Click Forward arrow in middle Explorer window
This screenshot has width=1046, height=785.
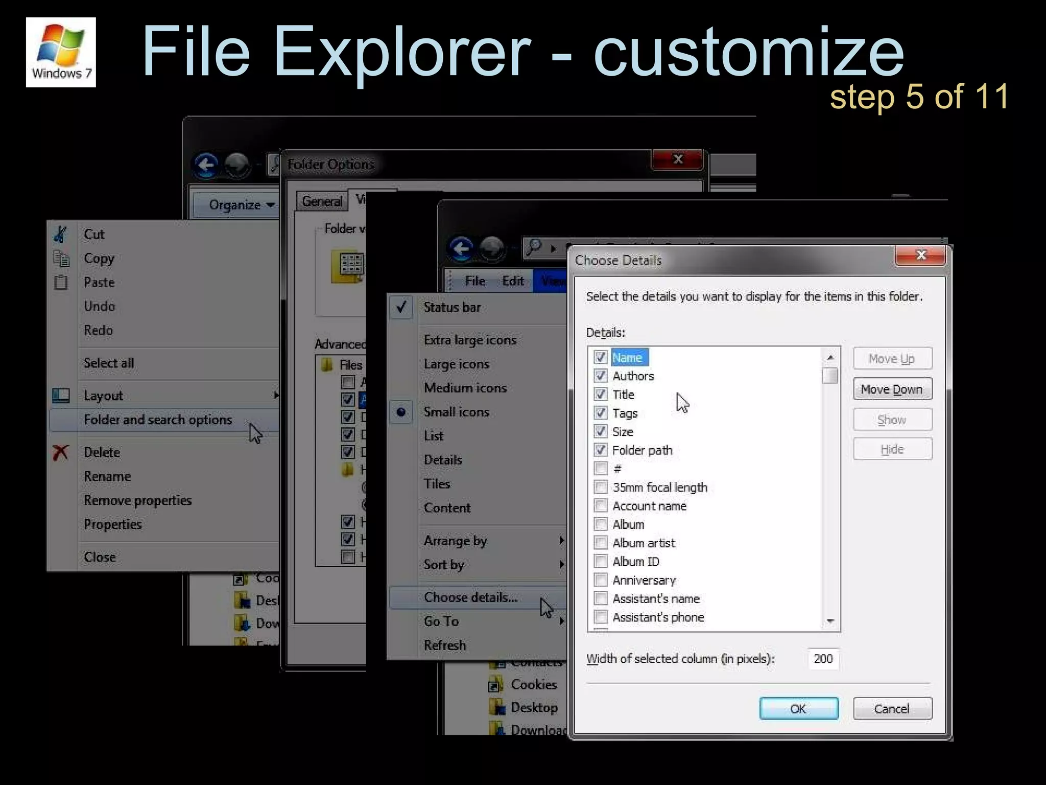492,249
